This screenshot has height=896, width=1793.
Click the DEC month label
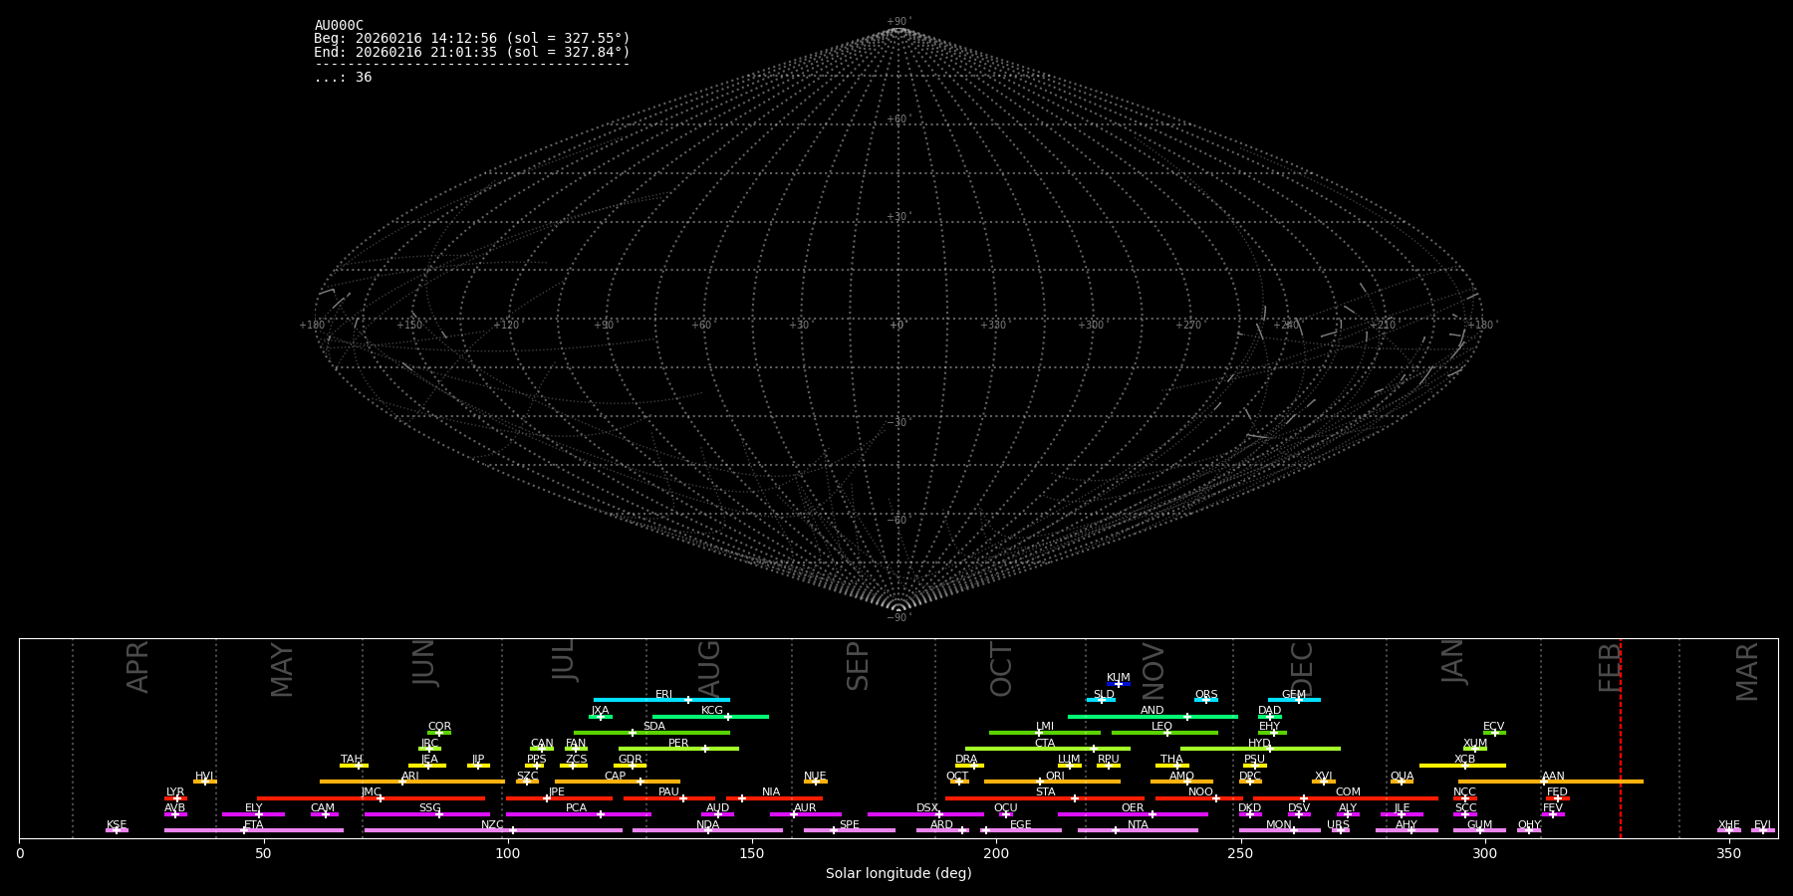tap(1302, 669)
